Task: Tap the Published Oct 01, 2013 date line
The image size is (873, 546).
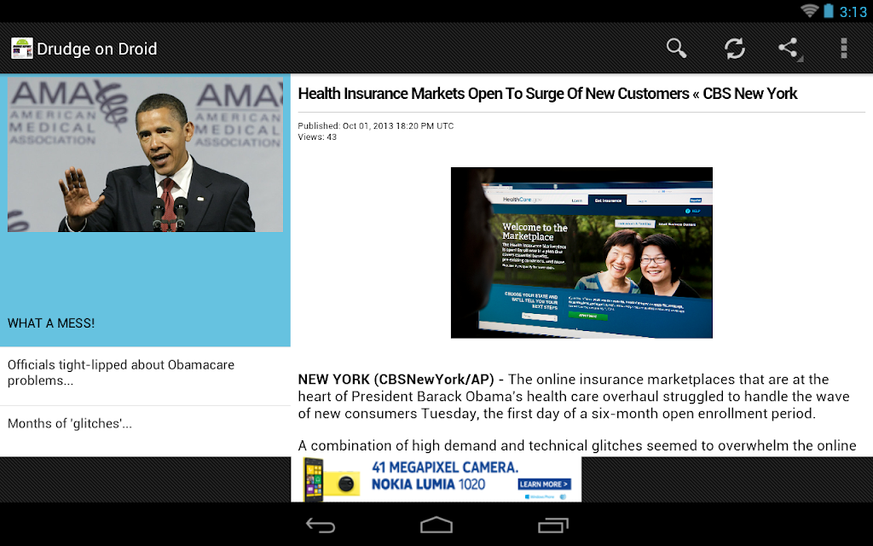Action: point(376,126)
